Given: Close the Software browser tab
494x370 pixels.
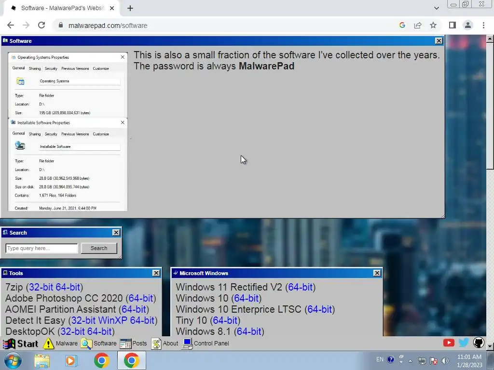Looking at the screenshot, I should tap(112, 8).
